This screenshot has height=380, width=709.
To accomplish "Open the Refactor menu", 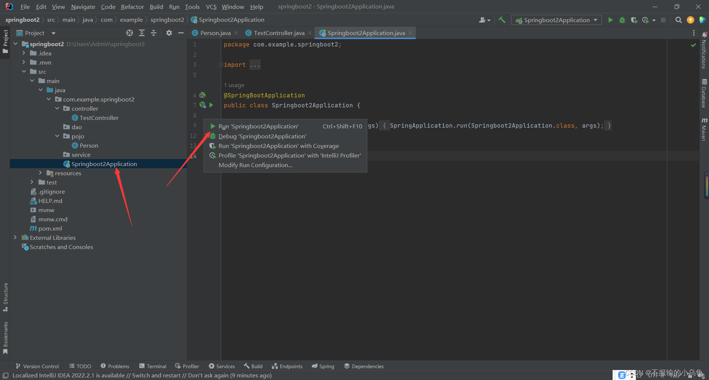I will (132, 7).
